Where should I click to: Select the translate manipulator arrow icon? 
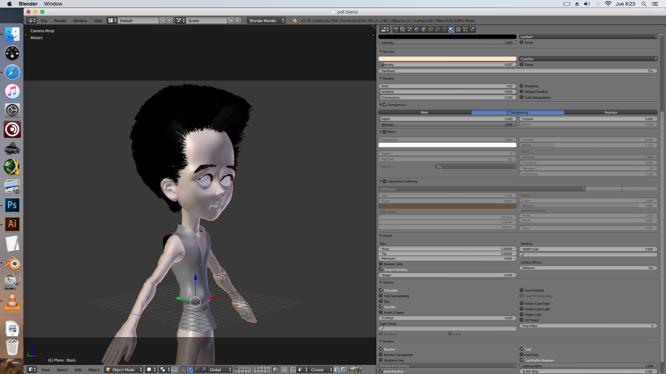coord(190,370)
